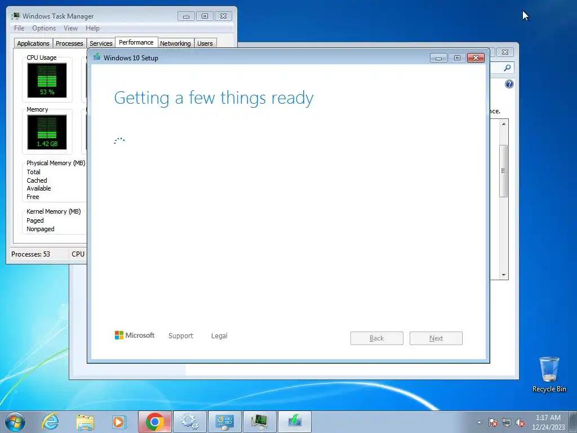This screenshot has width=577, height=433.
Task: Click the Microsoft logo in Setup
Action: 135,335
